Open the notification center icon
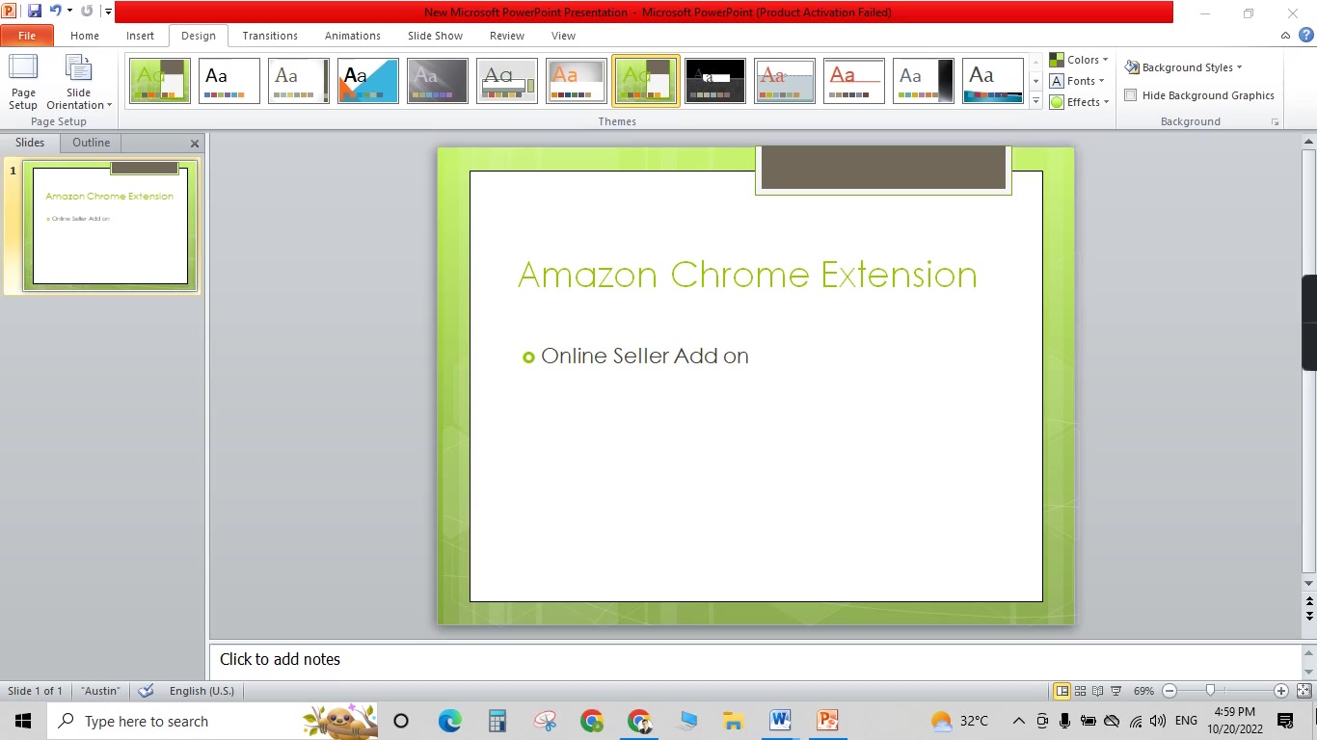The image size is (1317, 740). tap(1285, 721)
